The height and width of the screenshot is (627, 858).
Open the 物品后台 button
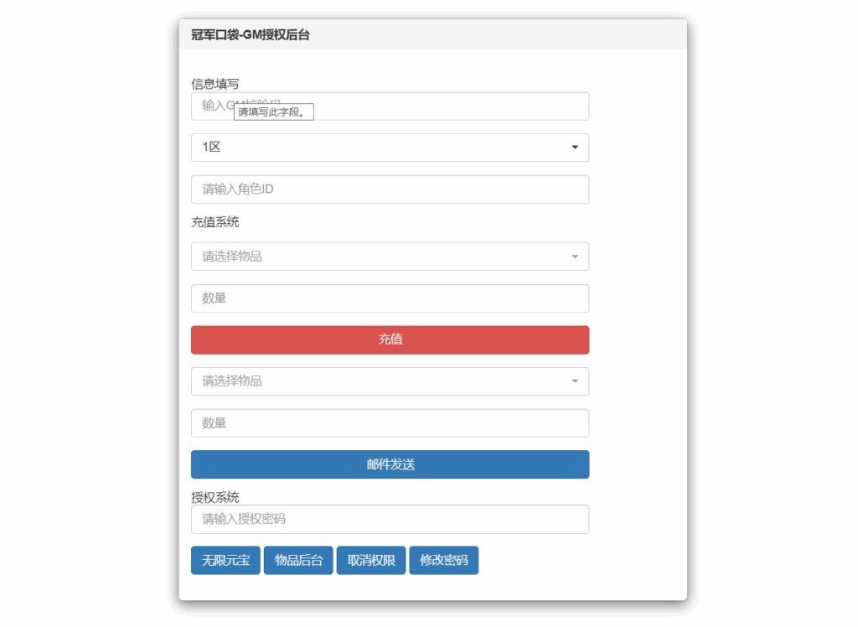(298, 561)
